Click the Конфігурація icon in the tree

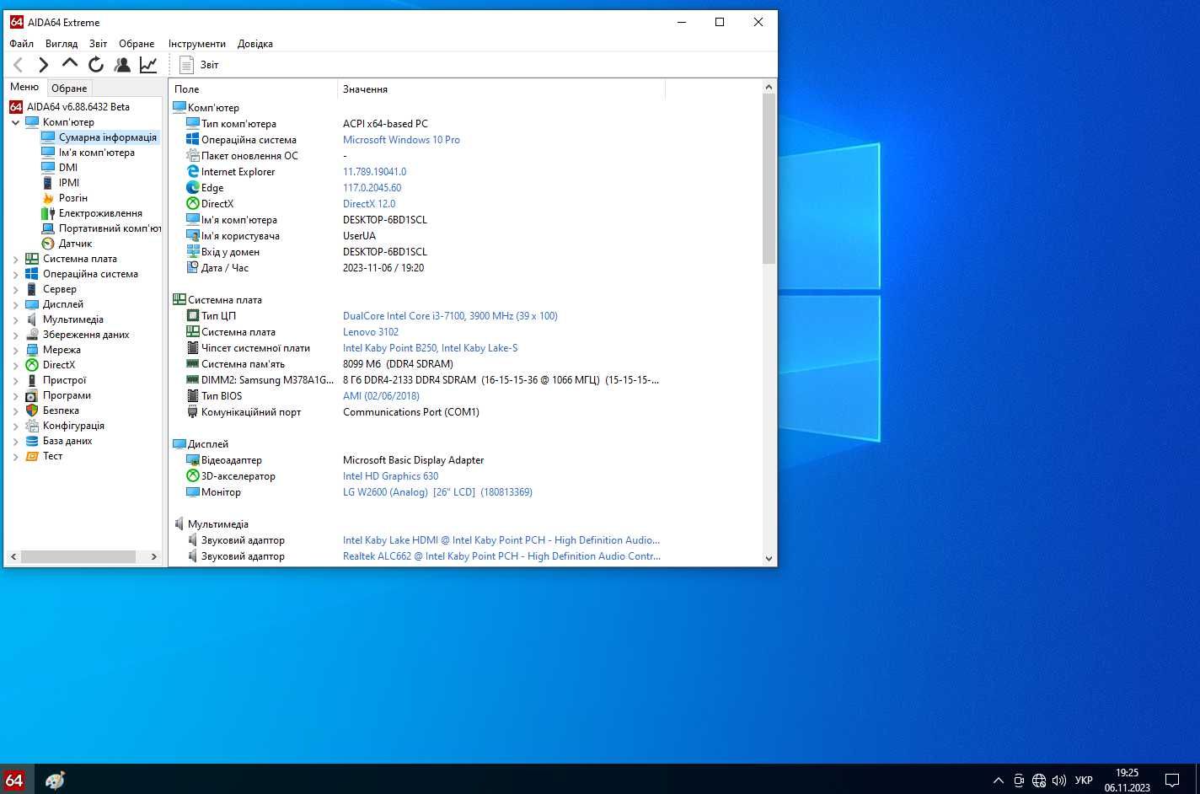(32, 426)
